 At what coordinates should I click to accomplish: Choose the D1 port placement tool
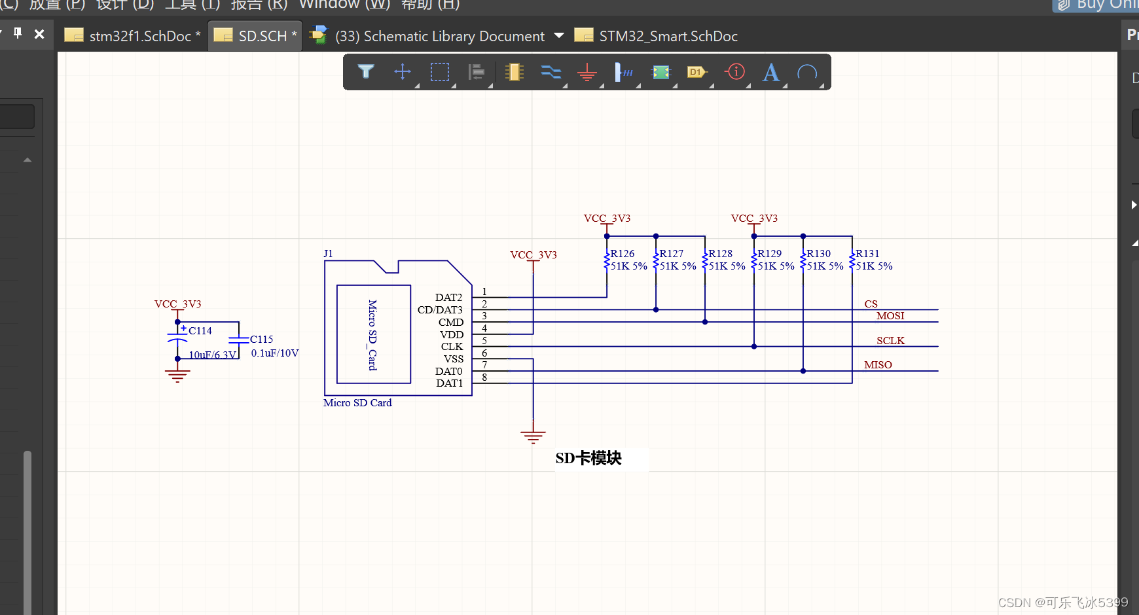coord(696,71)
